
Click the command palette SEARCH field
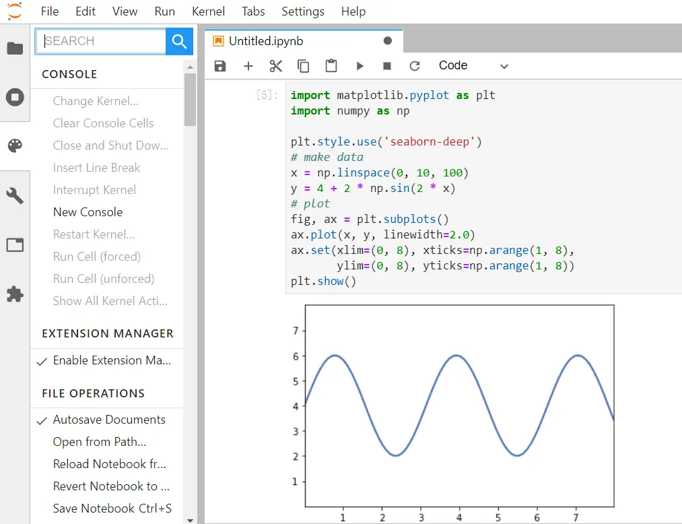click(100, 41)
